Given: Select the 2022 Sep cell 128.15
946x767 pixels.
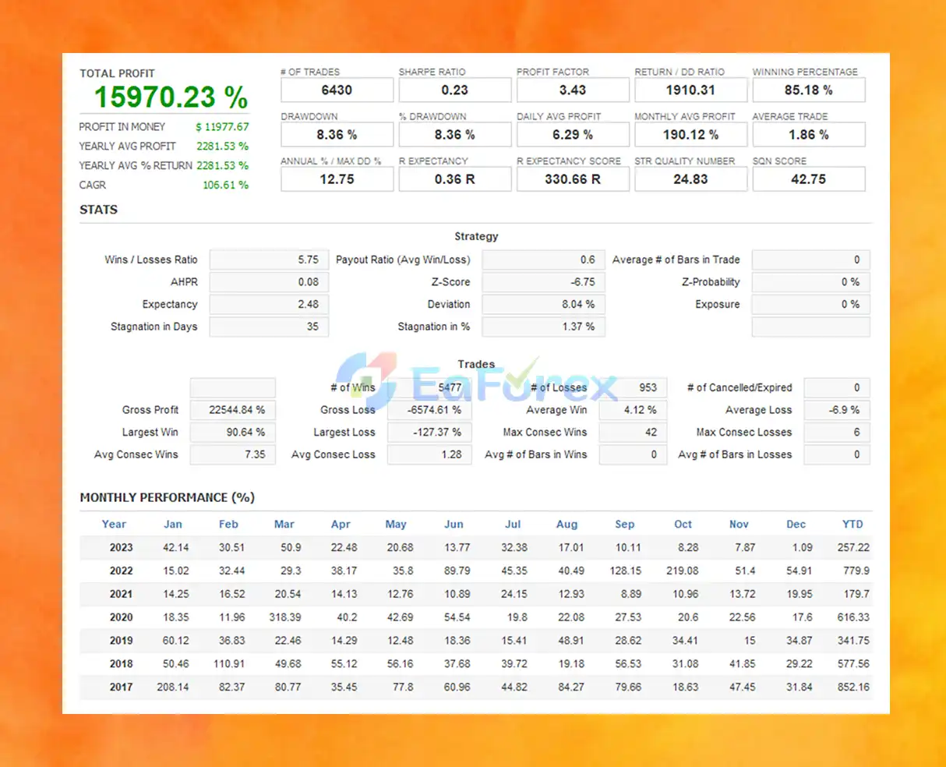Looking at the screenshot, I should click(x=626, y=571).
